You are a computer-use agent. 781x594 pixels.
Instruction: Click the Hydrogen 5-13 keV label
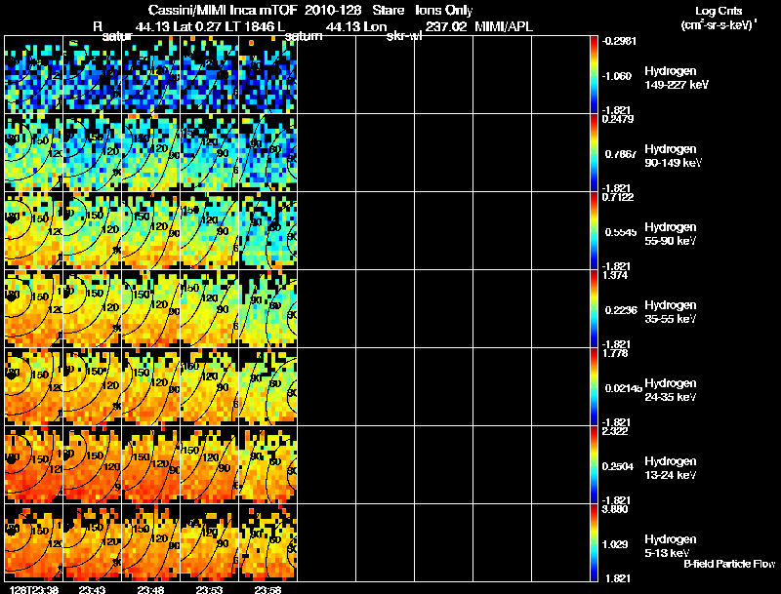(x=671, y=546)
